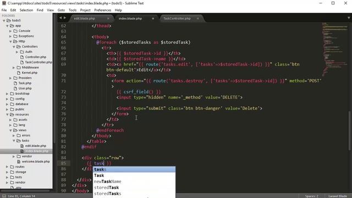Collapse the app folder
The height and width of the screenshot is (198, 352).
click(x=7, y=26)
